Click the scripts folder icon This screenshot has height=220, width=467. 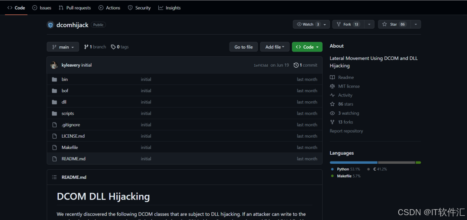point(54,113)
